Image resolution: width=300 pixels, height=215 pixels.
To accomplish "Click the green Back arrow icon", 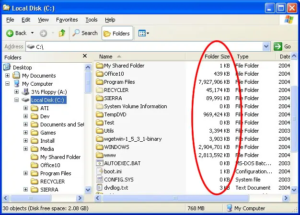I will (10, 33).
